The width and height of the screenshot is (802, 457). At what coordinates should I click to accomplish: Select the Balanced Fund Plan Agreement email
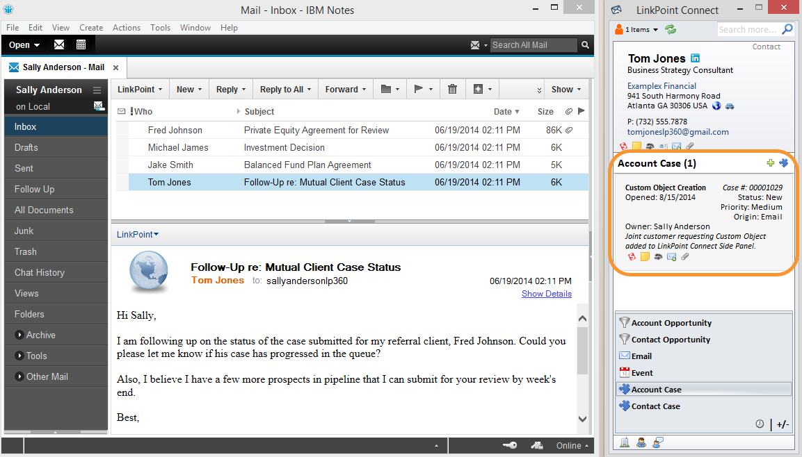(x=353, y=165)
